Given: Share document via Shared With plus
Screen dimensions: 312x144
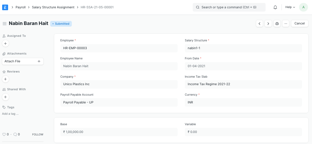Looking at the screenshot, I should coord(5,97).
